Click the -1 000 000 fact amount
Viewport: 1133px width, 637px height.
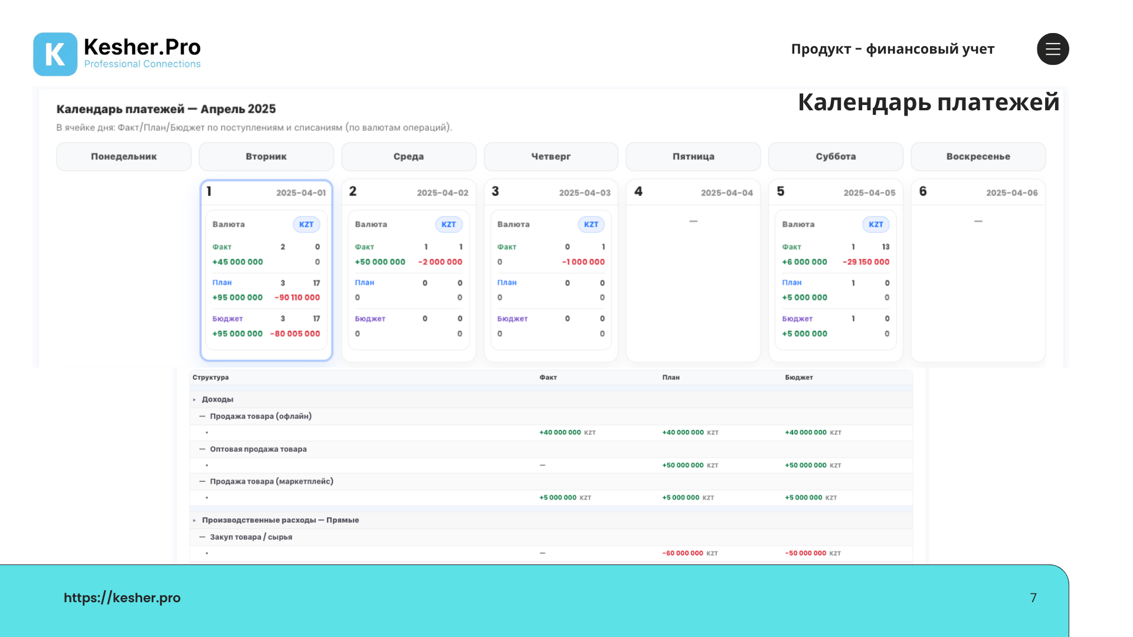tap(584, 262)
